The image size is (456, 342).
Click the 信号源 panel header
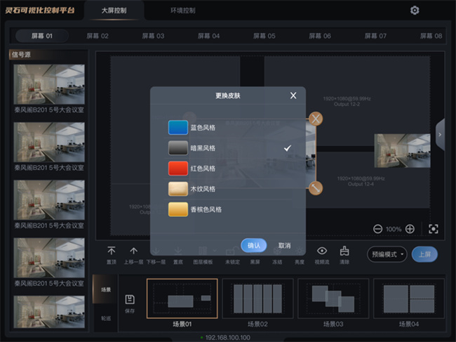pyautogui.click(x=48, y=55)
